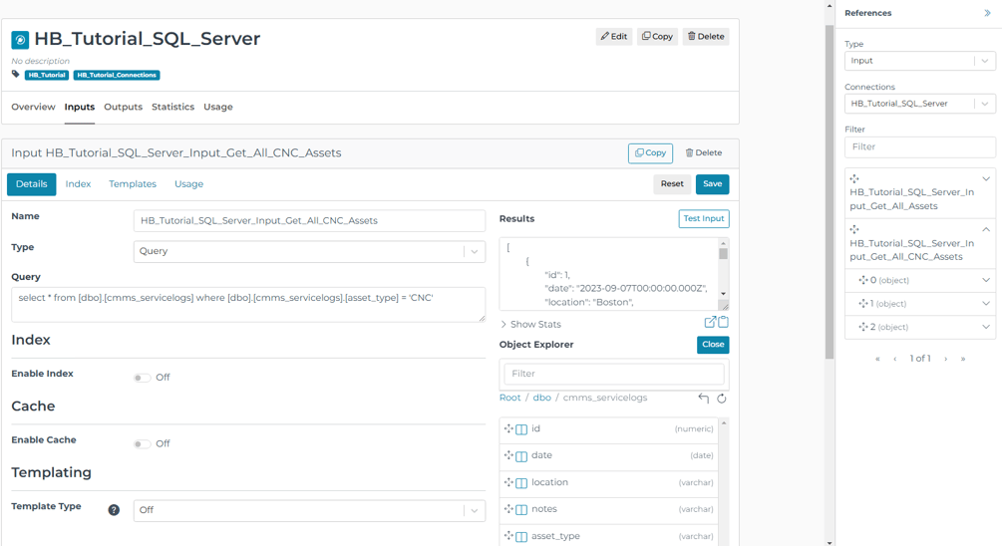Click the Object Explorer back arrow icon

(x=704, y=399)
